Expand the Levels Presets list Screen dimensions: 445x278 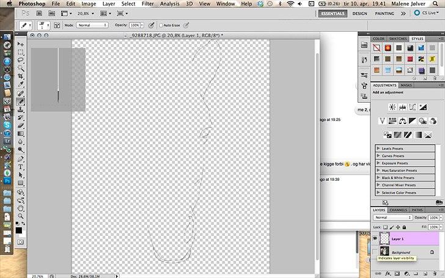point(378,148)
